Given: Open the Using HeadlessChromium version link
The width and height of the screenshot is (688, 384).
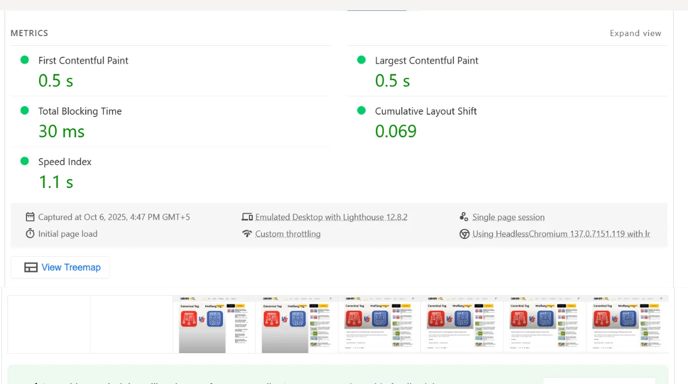Looking at the screenshot, I should 561,234.
